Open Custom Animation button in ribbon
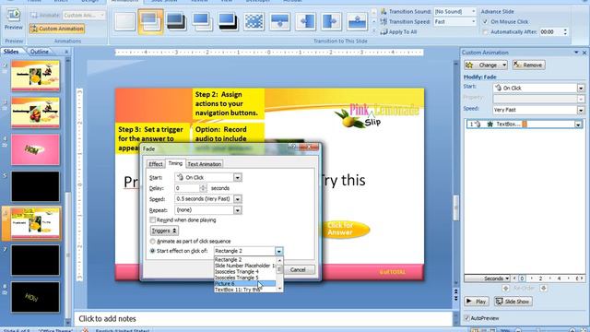The image size is (590, 332). 57,29
